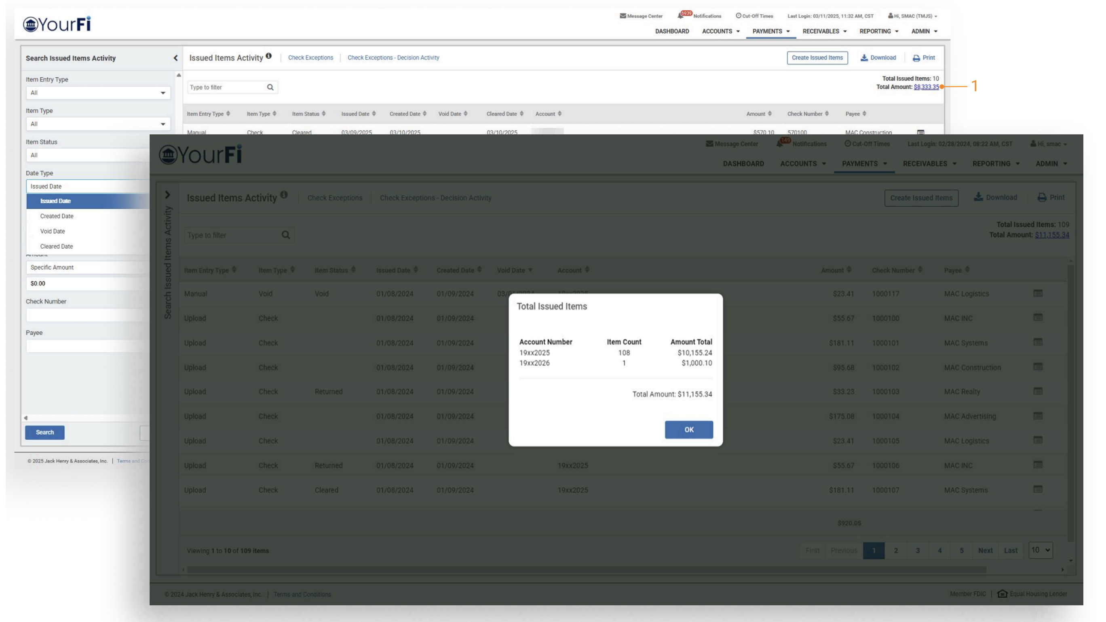
Task: Click OK in Total Issued Items dialog
Action: click(x=689, y=429)
